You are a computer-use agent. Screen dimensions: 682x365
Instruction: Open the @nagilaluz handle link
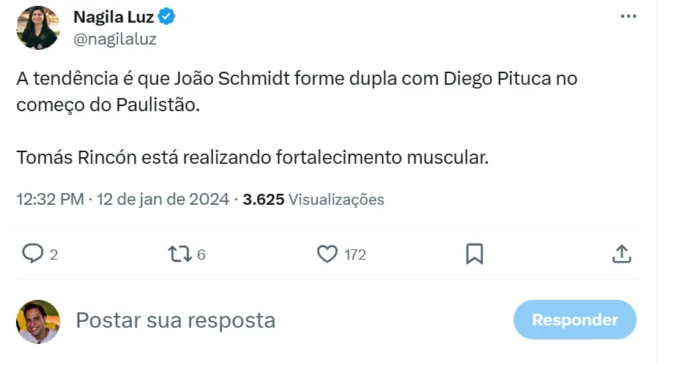[115, 39]
